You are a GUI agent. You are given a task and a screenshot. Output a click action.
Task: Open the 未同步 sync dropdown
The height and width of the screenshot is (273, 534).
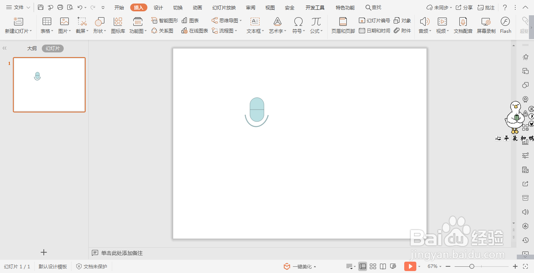[x=451, y=7]
